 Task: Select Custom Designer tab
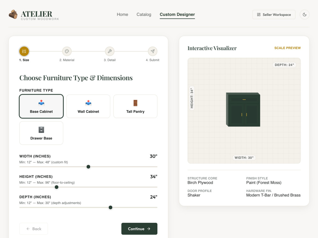(177, 15)
